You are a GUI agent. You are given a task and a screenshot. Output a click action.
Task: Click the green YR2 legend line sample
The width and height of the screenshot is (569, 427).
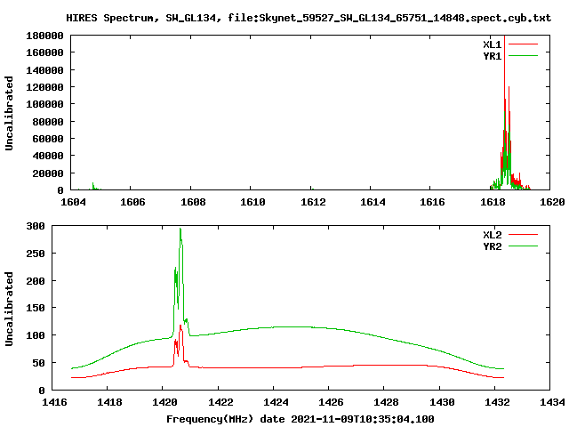[523, 246]
